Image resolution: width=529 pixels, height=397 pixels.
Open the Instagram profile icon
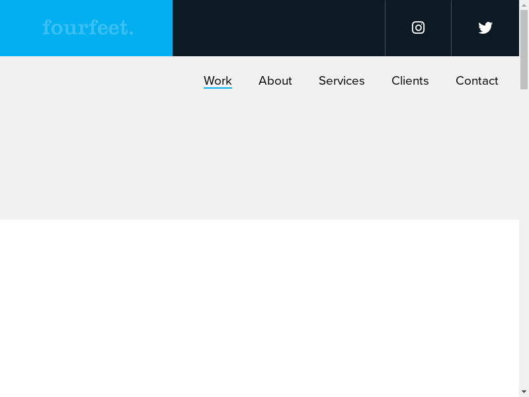[x=418, y=28]
